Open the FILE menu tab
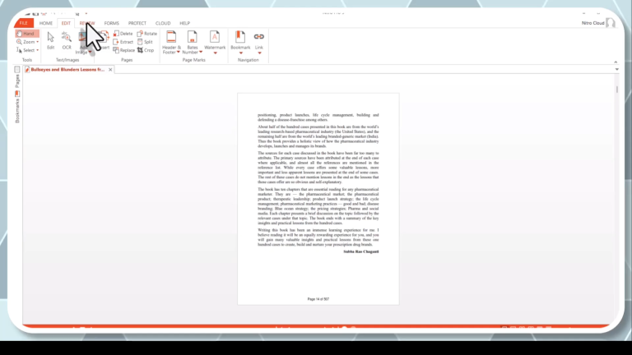This screenshot has width=632, height=355. [x=24, y=23]
